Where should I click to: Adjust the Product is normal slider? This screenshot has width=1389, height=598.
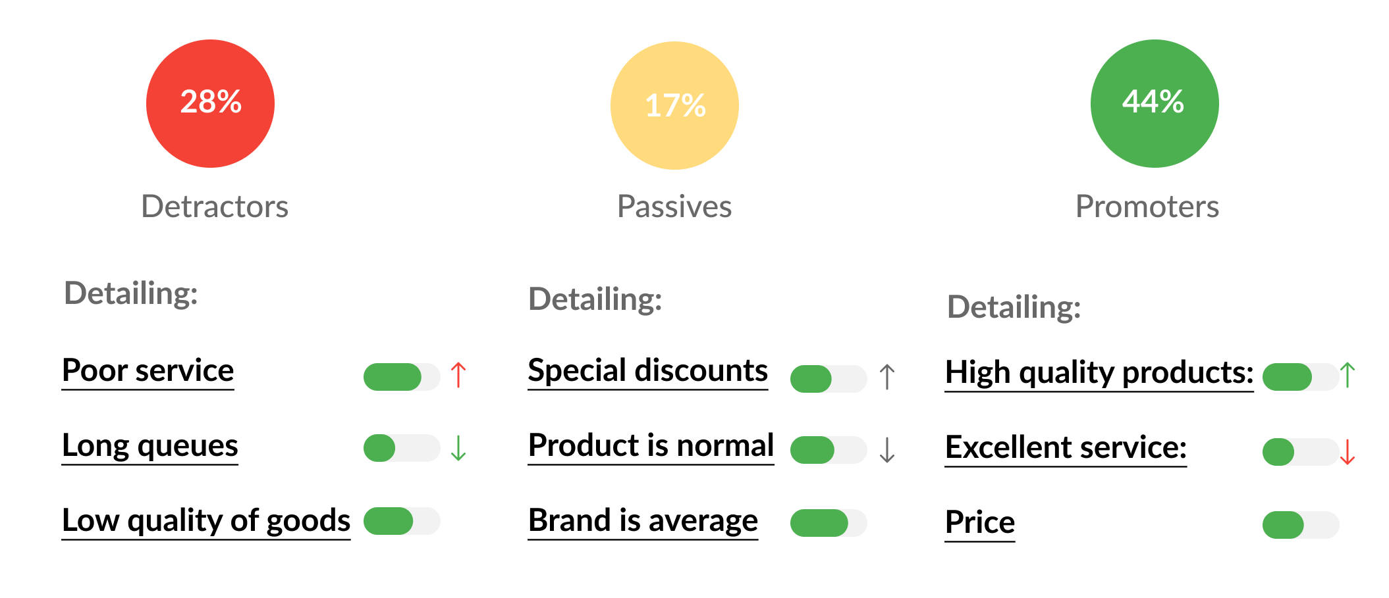coord(828,450)
